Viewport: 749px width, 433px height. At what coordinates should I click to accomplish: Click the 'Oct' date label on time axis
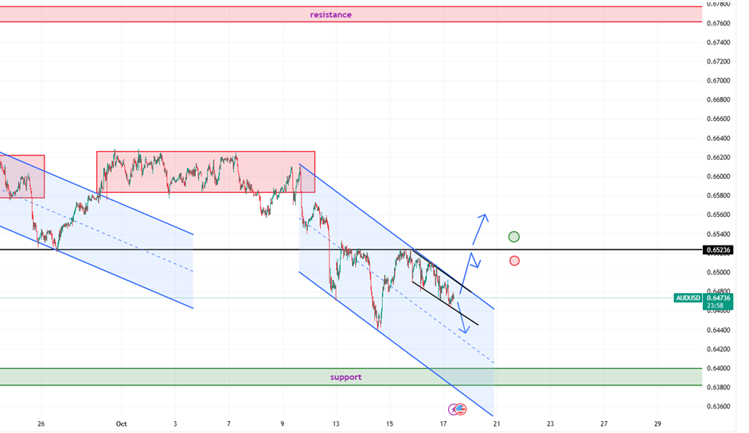tap(122, 424)
